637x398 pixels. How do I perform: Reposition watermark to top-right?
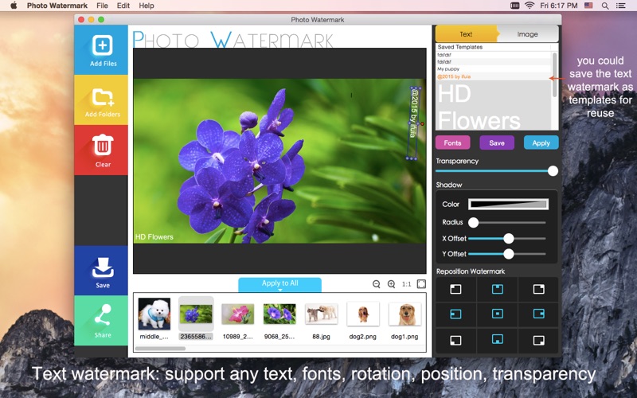coord(539,289)
